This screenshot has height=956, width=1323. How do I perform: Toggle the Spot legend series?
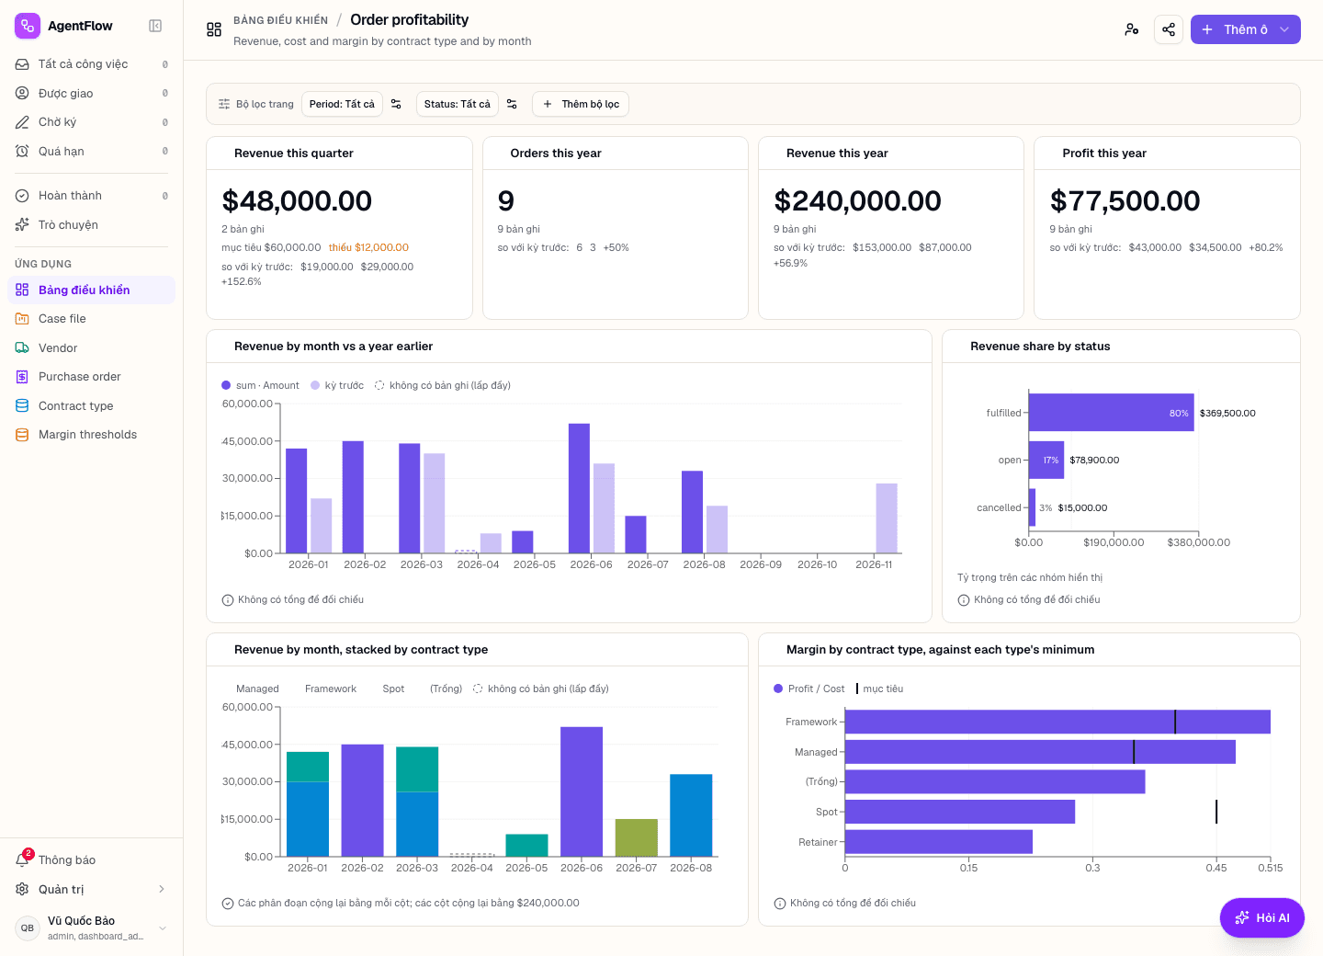pos(387,689)
